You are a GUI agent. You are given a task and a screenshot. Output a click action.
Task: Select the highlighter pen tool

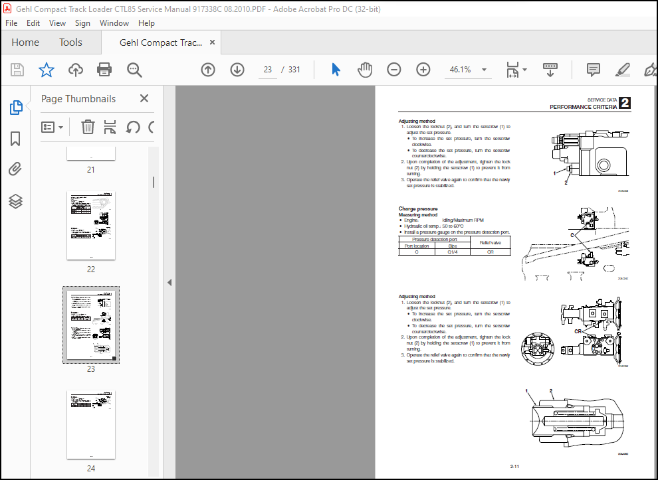pos(622,70)
